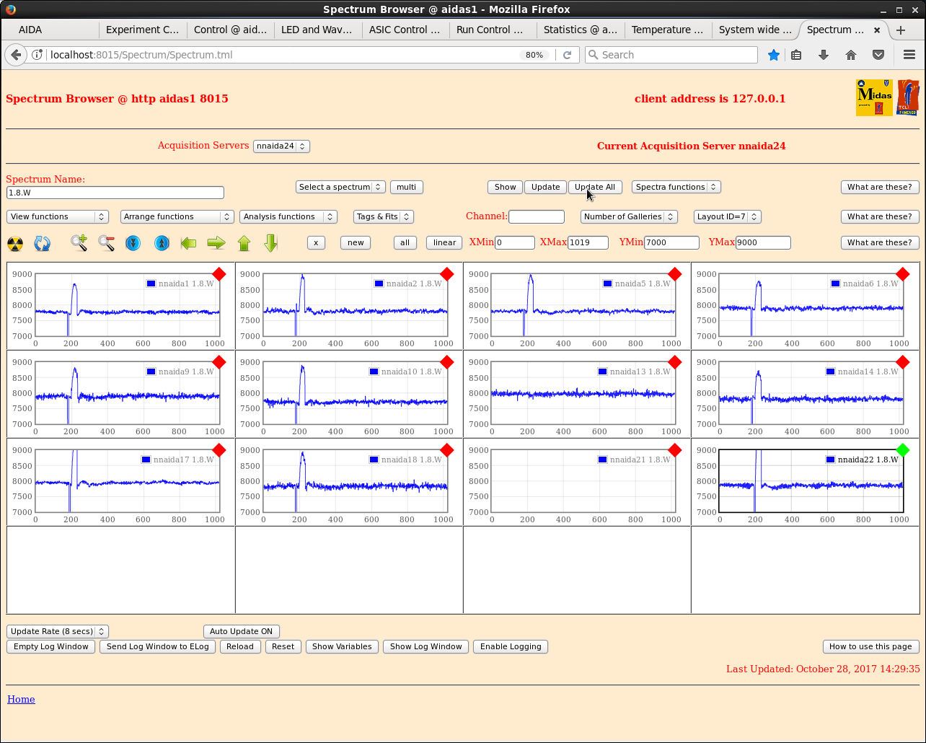The image size is (926, 743).
Task: Click the Show button
Action: (x=505, y=187)
